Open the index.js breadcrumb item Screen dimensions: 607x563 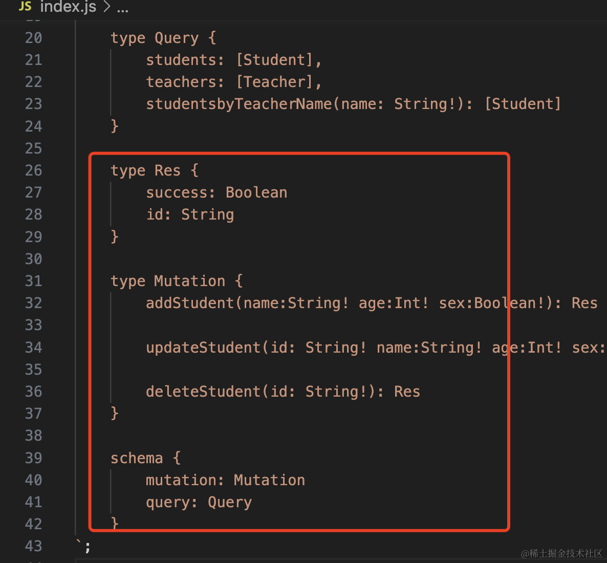click(68, 7)
